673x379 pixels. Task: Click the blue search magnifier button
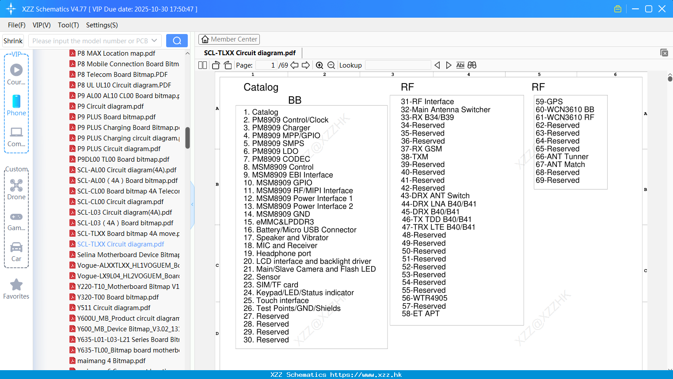[177, 41]
